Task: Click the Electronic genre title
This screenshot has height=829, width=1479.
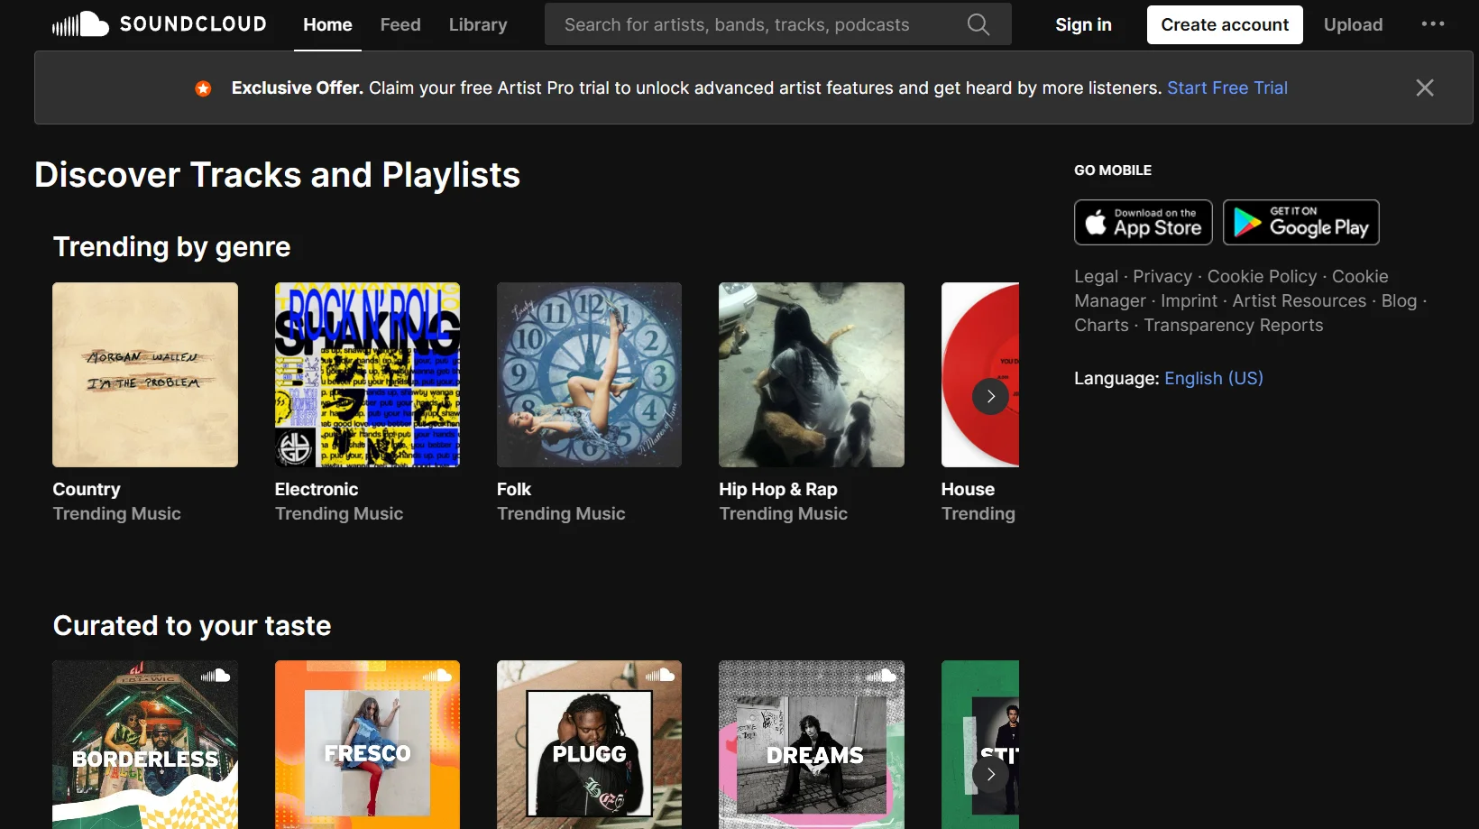Action: click(317, 489)
